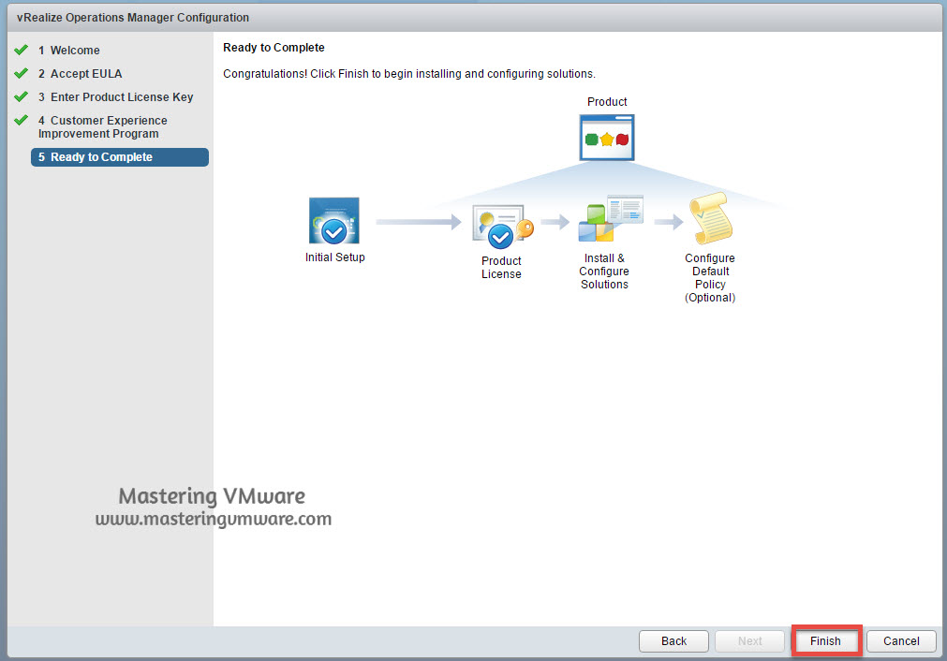Click the checkmark beside Enter Product License Key
947x661 pixels.
[x=22, y=96]
